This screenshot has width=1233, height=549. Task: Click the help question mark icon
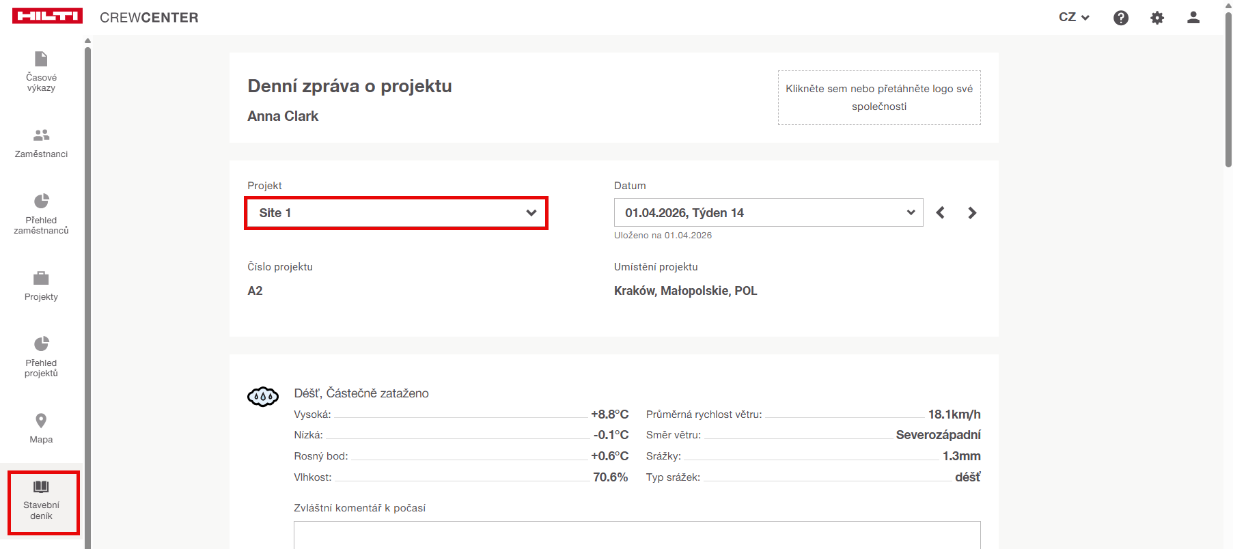coord(1120,18)
